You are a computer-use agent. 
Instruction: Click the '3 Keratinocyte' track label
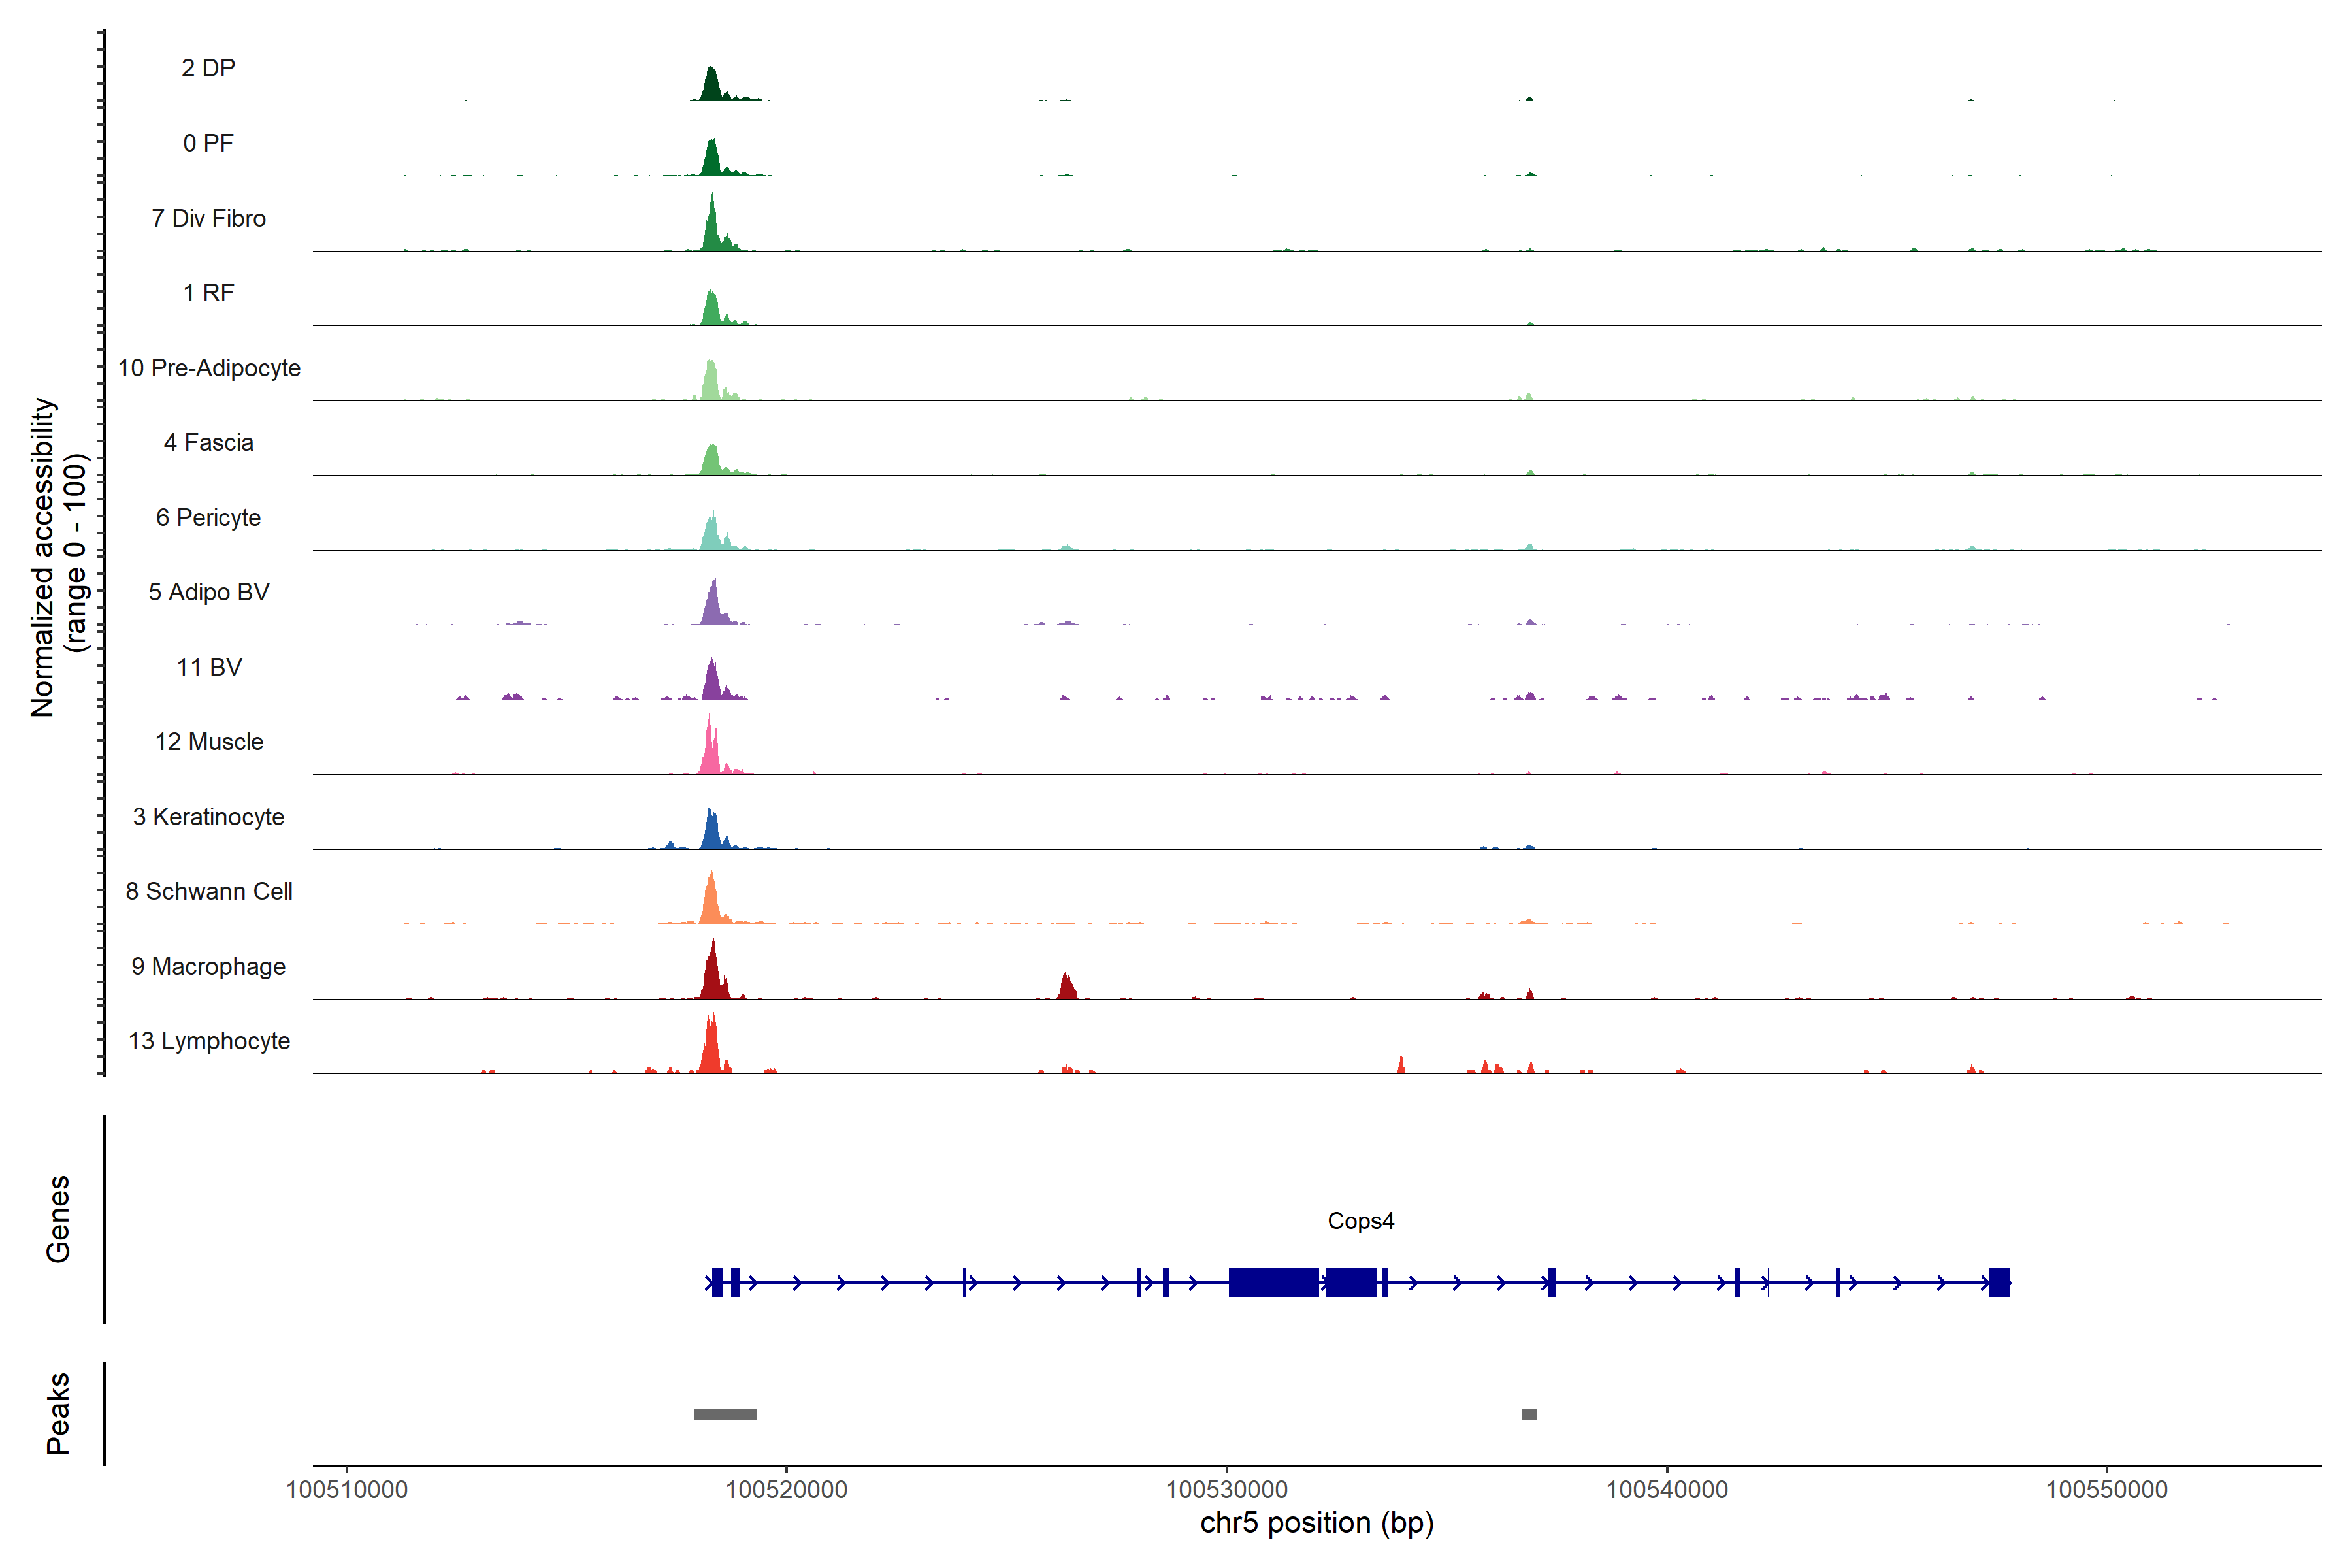pyautogui.click(x=208, y=817)
